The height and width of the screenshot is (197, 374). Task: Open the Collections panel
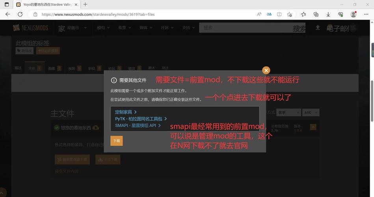[x=316, y=14]
